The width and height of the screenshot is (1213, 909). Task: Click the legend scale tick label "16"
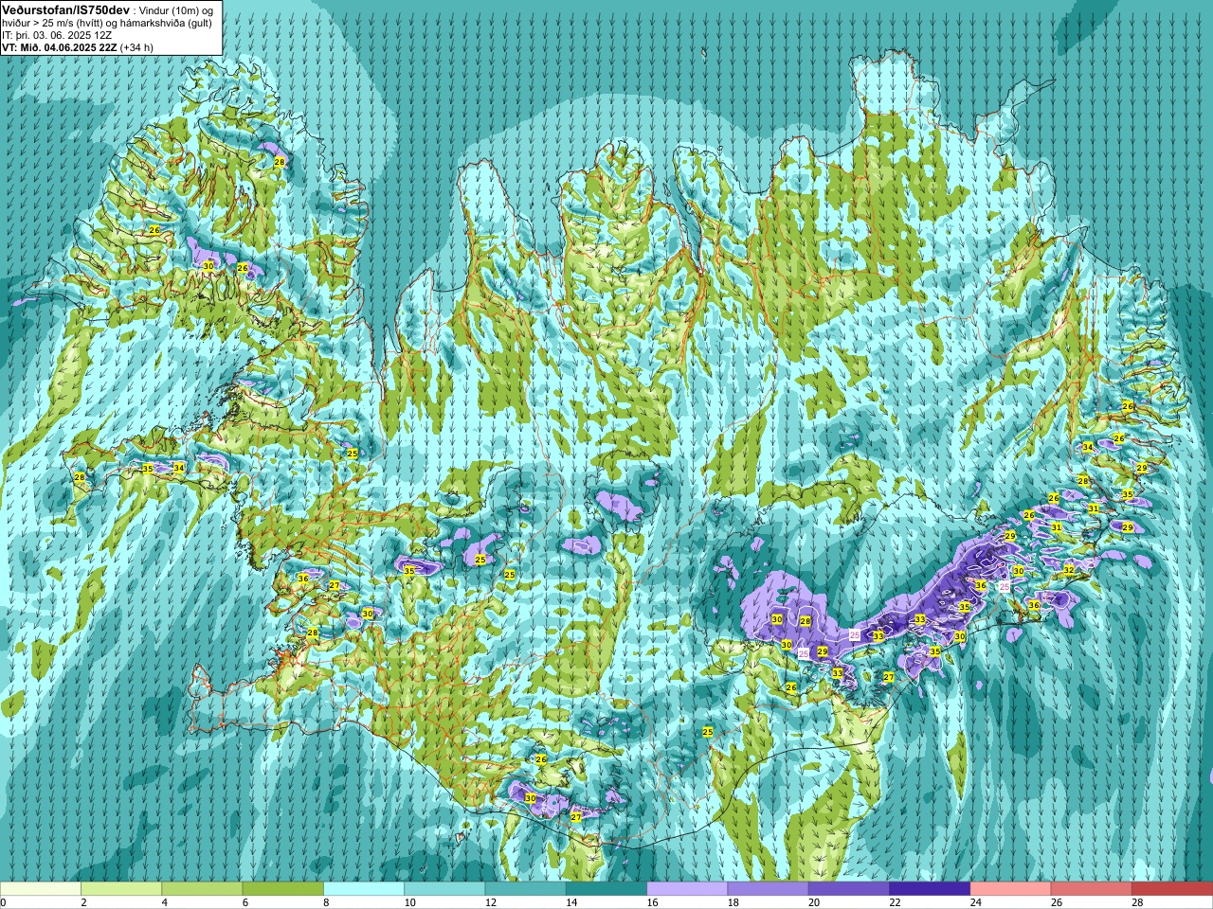[652, 902]
